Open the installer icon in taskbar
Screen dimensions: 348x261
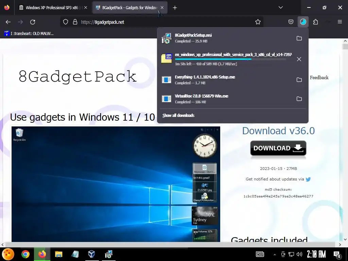(x=108, y=254)
